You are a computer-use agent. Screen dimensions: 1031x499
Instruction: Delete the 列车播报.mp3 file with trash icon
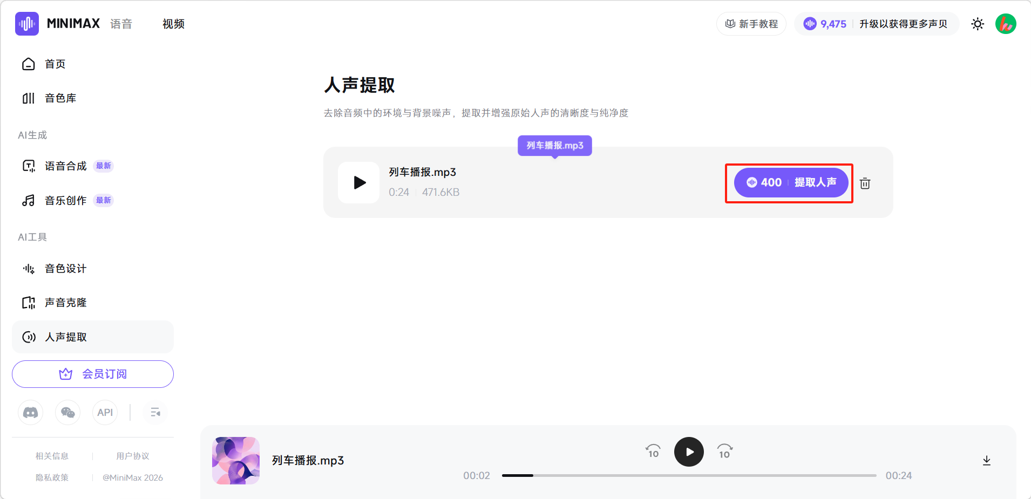point(865,183)
